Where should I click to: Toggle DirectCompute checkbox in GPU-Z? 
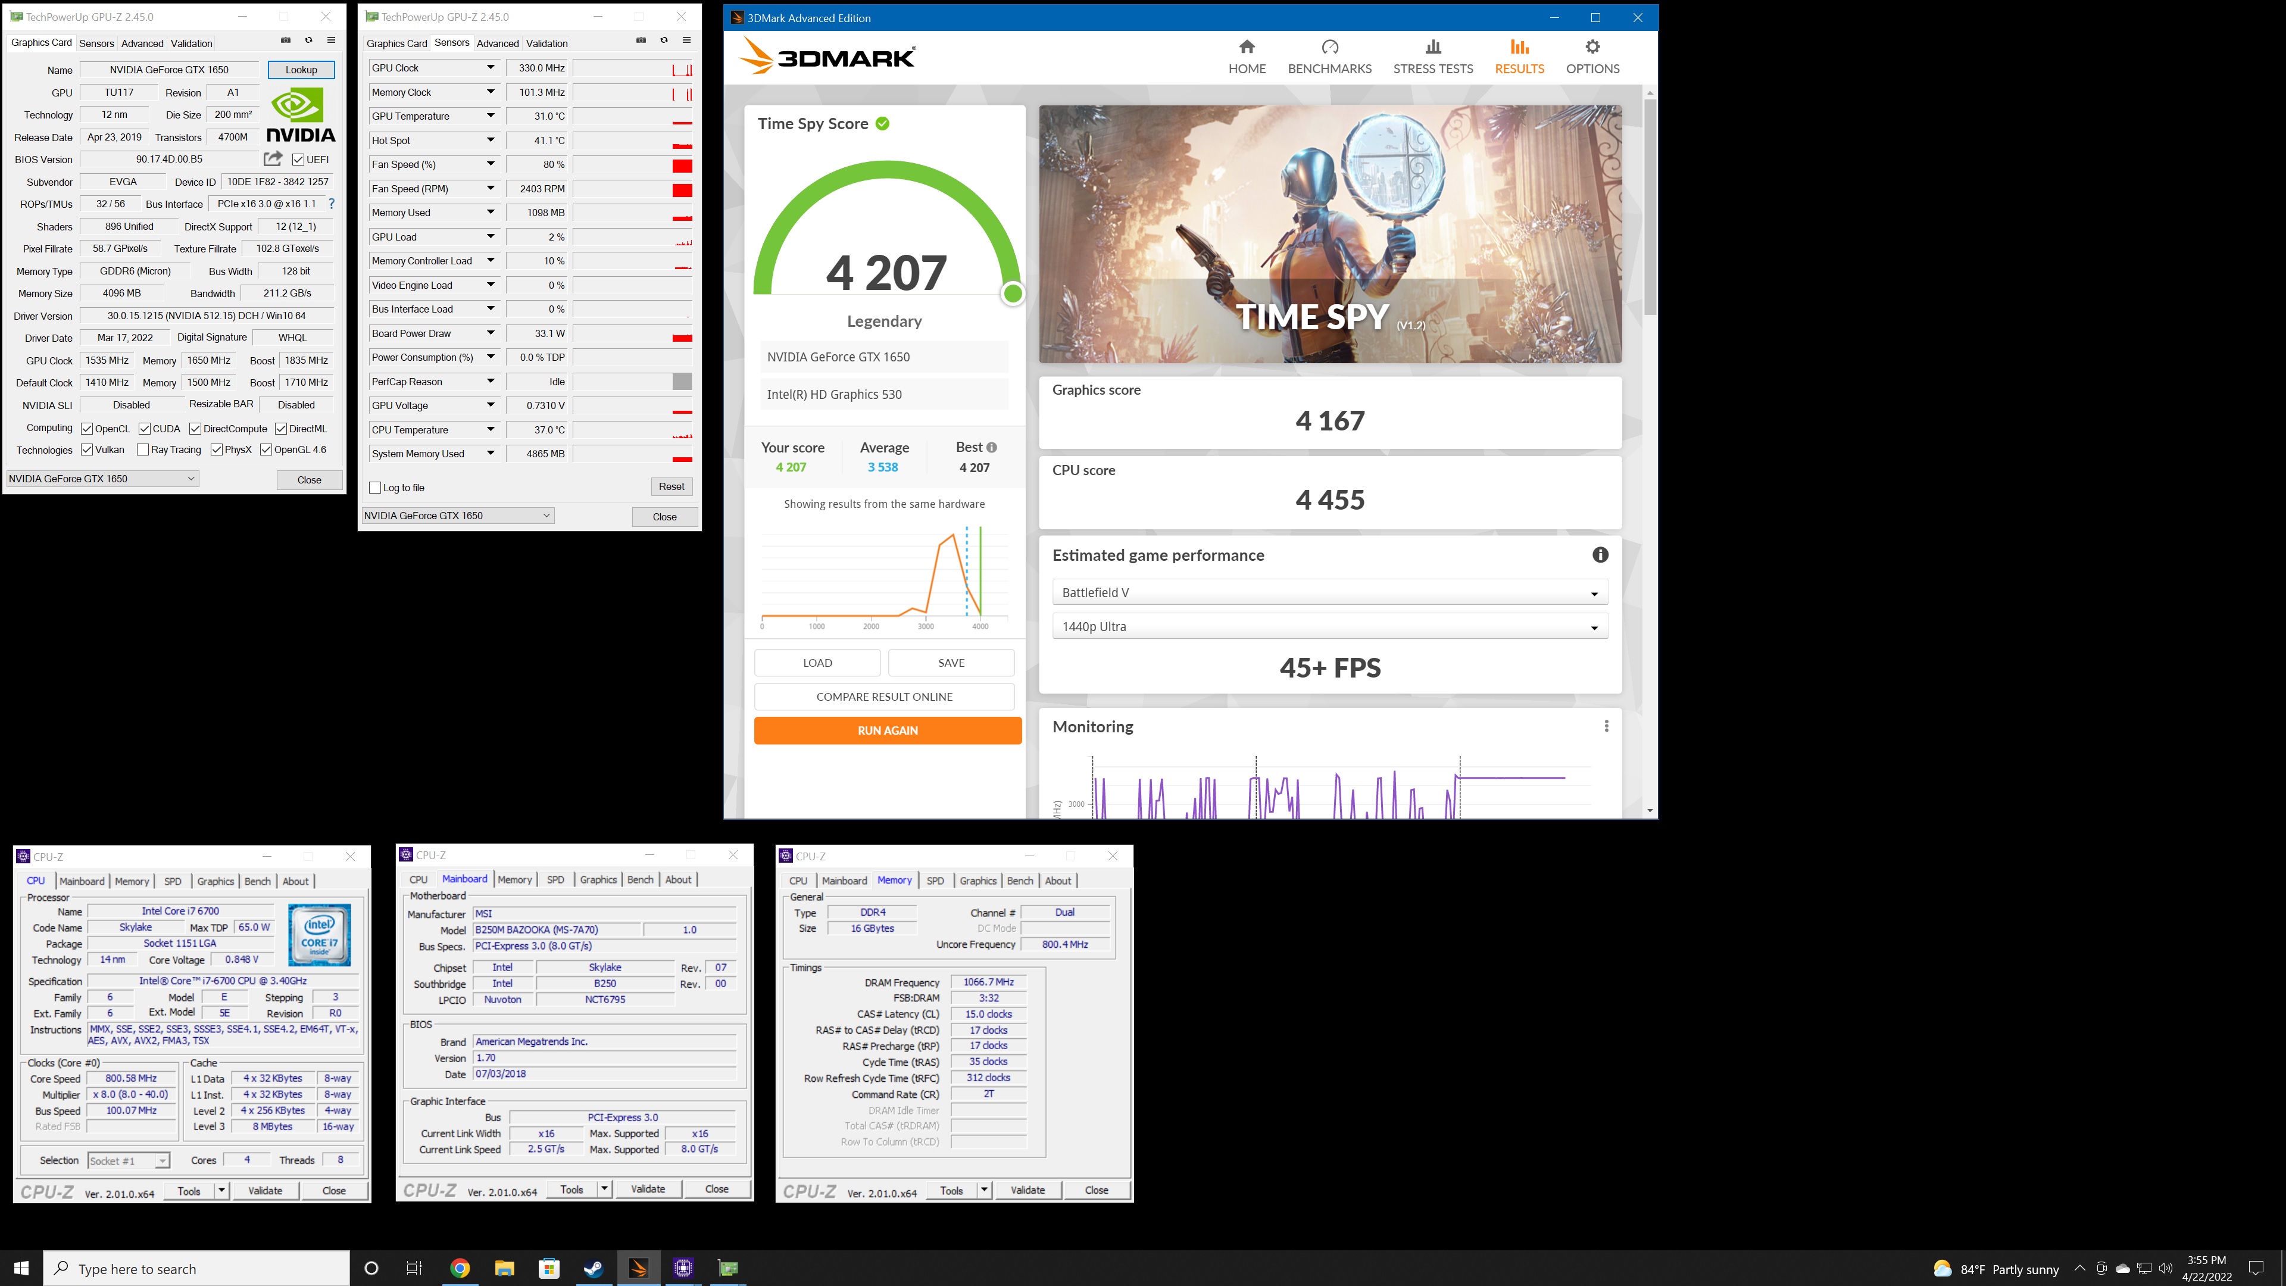[195, 429]
